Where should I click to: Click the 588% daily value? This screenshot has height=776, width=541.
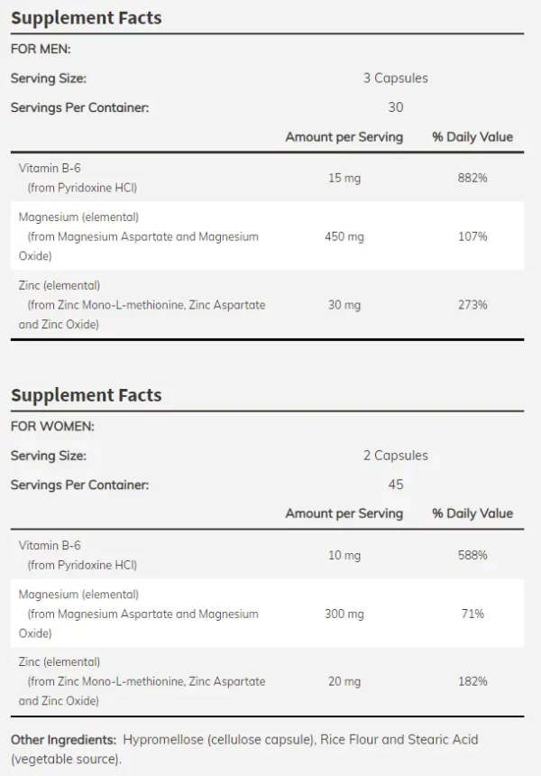point(472,555)
